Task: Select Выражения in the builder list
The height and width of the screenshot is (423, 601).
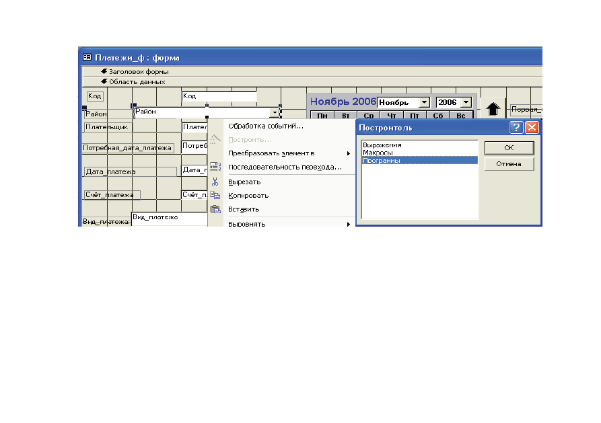Action: pyautogui.click(x=420, y=145)
